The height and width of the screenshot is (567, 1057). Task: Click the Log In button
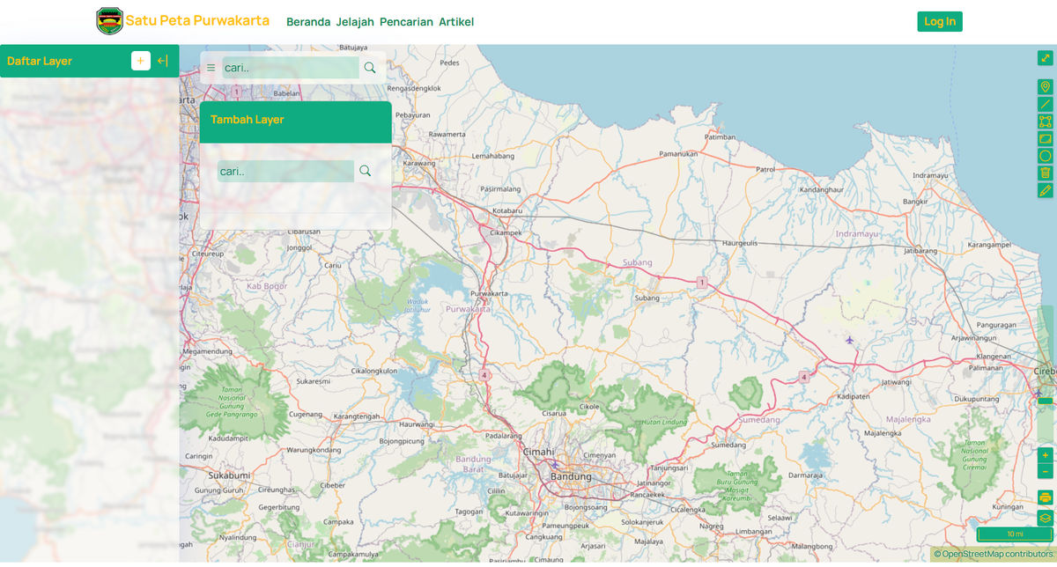pos(940,22)
